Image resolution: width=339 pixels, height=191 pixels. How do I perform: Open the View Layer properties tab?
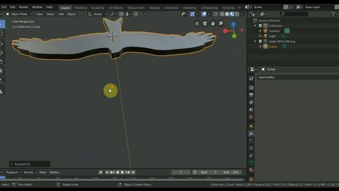pyautogui.click(x=251, y=102)
